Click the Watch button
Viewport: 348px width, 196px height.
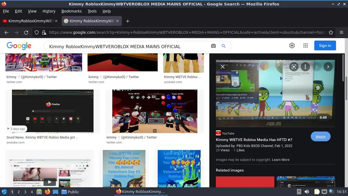(321, 137)
